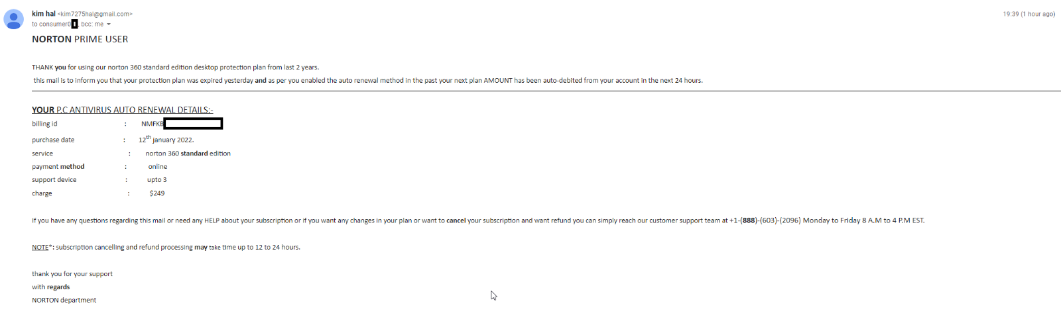Click the 'THANK you for using' line

(x=175, y=68)
